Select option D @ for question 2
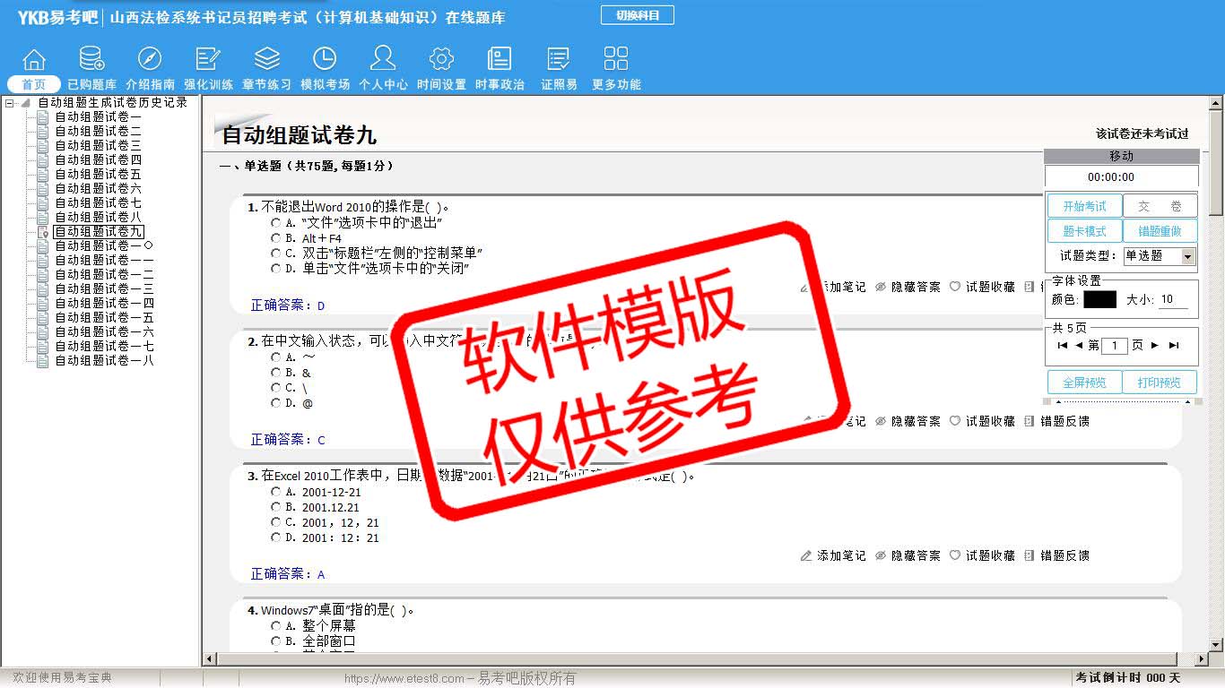This screenshot has height=688, width=1225. point(276,402)
